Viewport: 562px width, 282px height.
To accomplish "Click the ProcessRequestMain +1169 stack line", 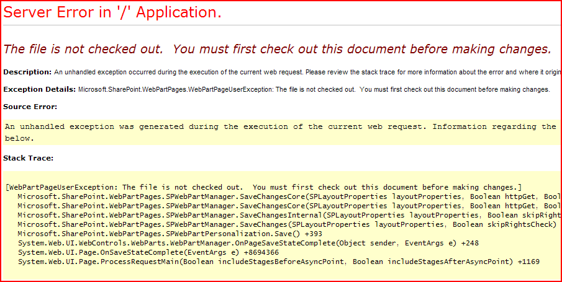I will pyautogui.click(x=278, y=262).
